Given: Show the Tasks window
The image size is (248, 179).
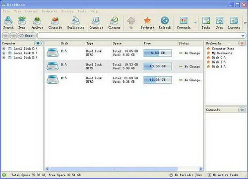Looking at the screenshot, I should 206,23.
